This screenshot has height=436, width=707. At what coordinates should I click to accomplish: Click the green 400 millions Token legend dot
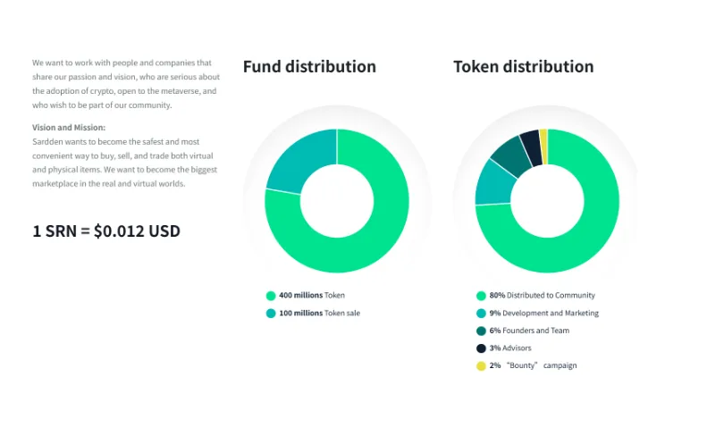(x=270, y=296)
